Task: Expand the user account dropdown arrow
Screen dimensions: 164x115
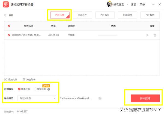Action: point(128,4)
